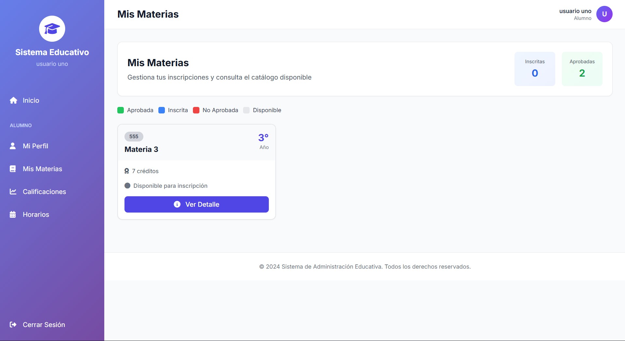625x341 pixels.
Task: Click the book icon beside Mis Materias
Action: pyautogui.click(x=13, y=169)
